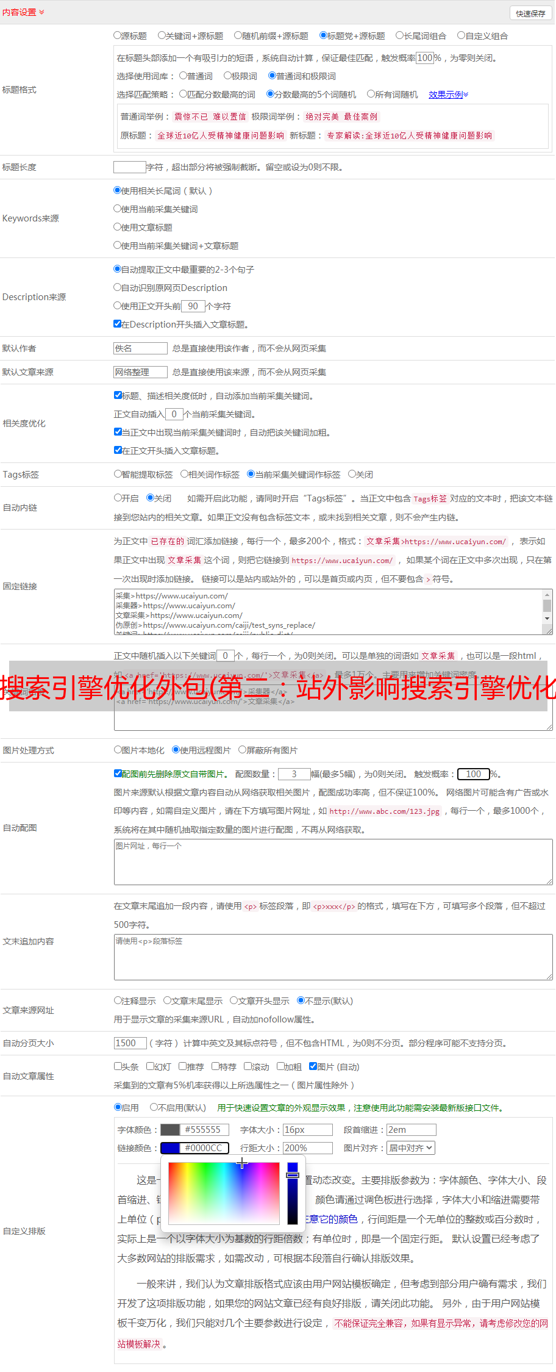
Task: Toggle 在正文开头插入文章标题 checkbox
Action: pos(118,450)
